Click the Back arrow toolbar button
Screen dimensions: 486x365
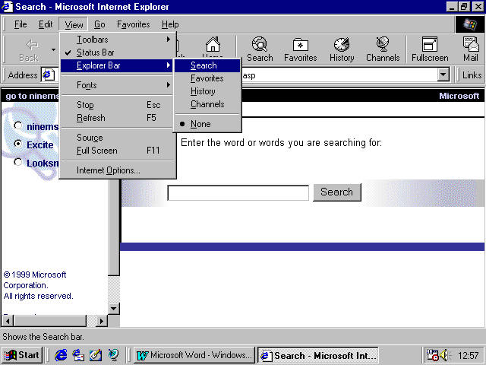[x=29, y=49]
